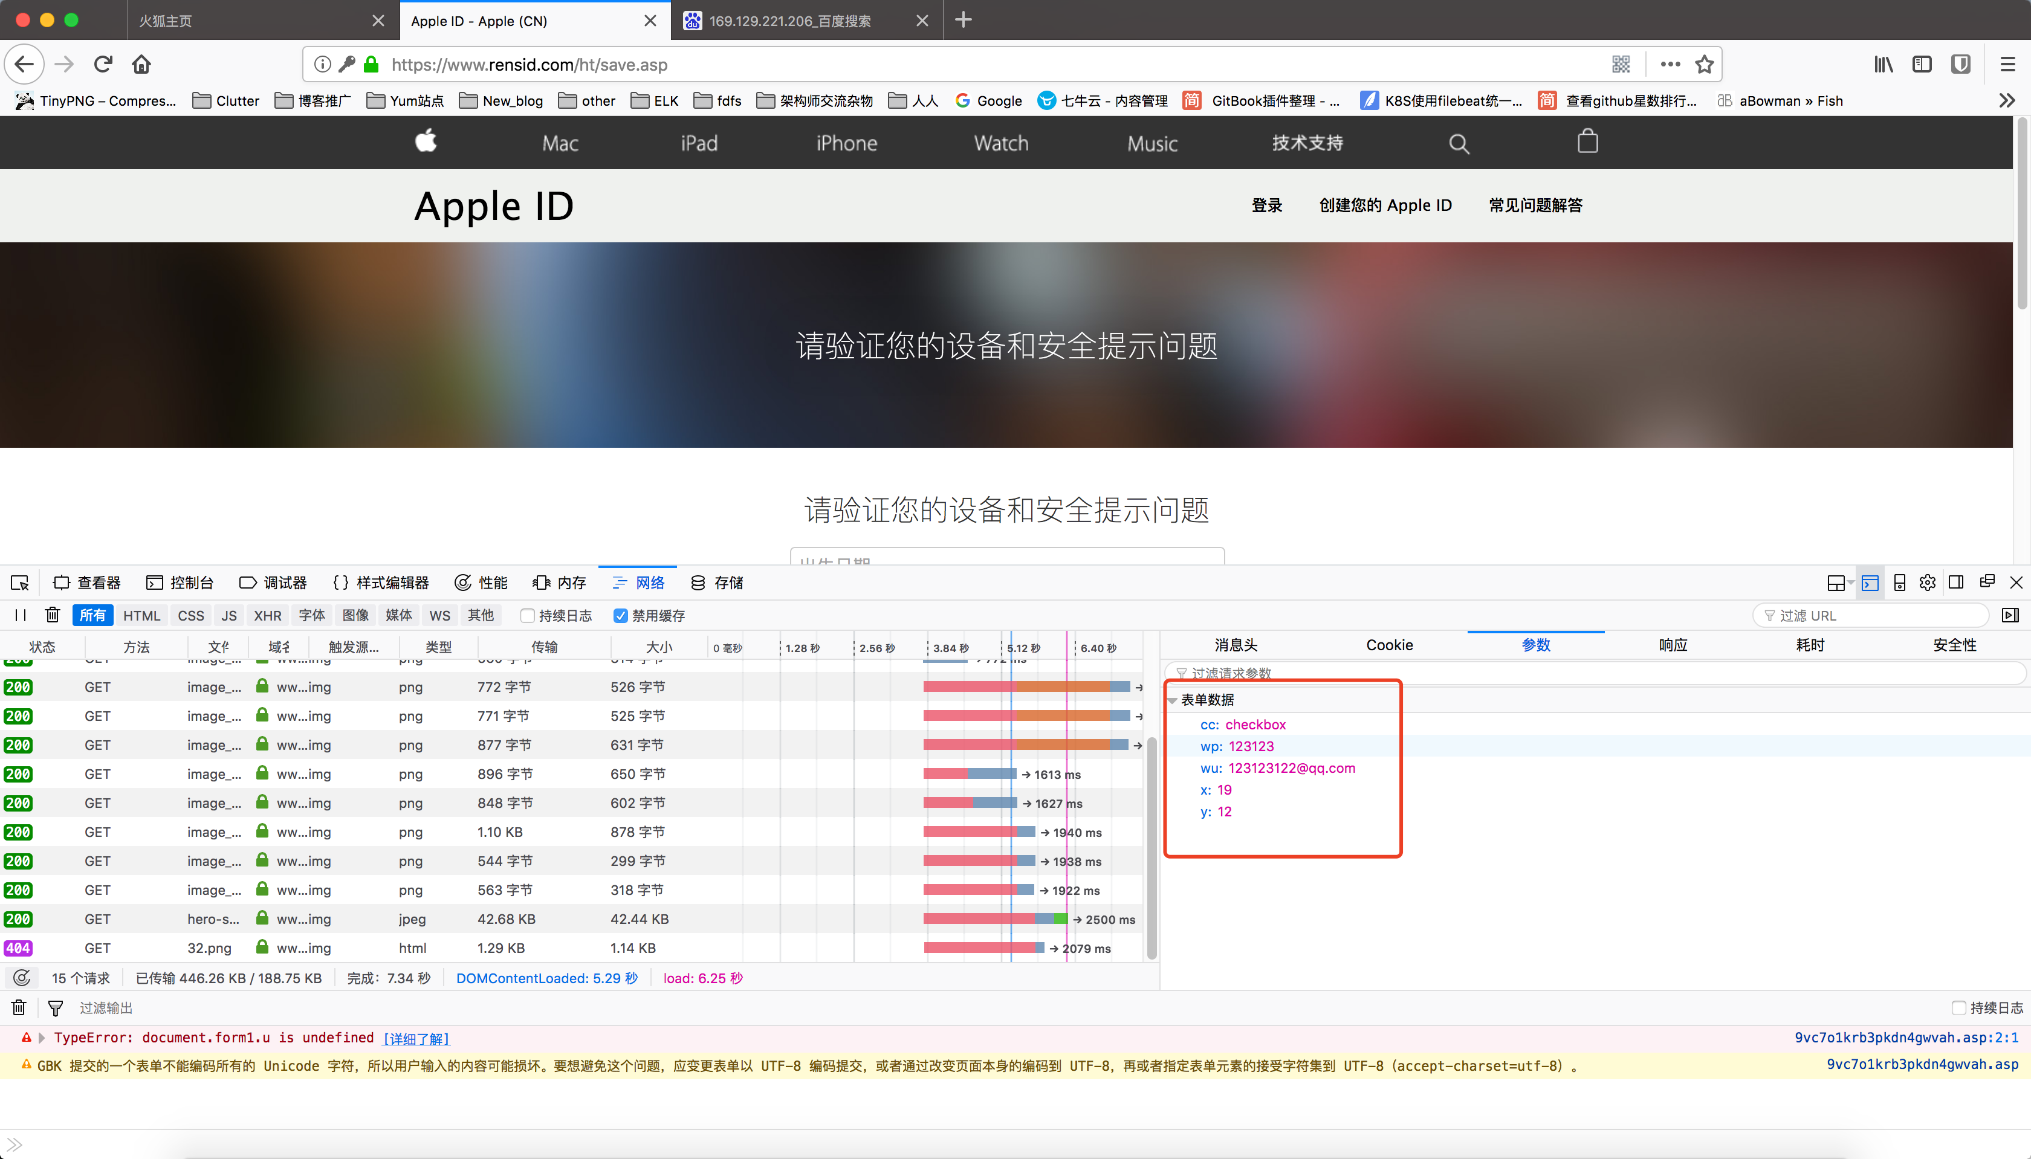Clear network requests with trash icon

[53, 615]
